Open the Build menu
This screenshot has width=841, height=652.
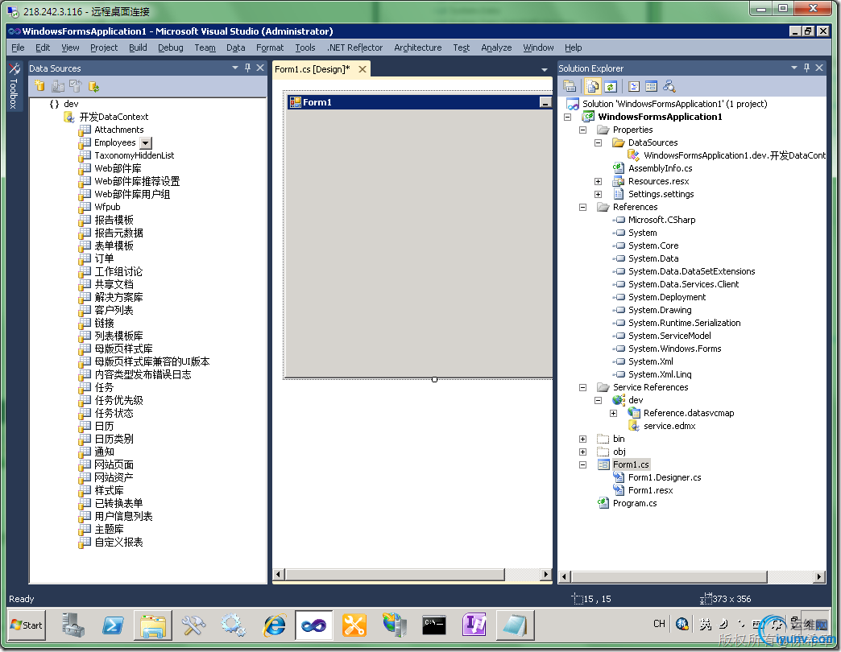pos(138,47)
